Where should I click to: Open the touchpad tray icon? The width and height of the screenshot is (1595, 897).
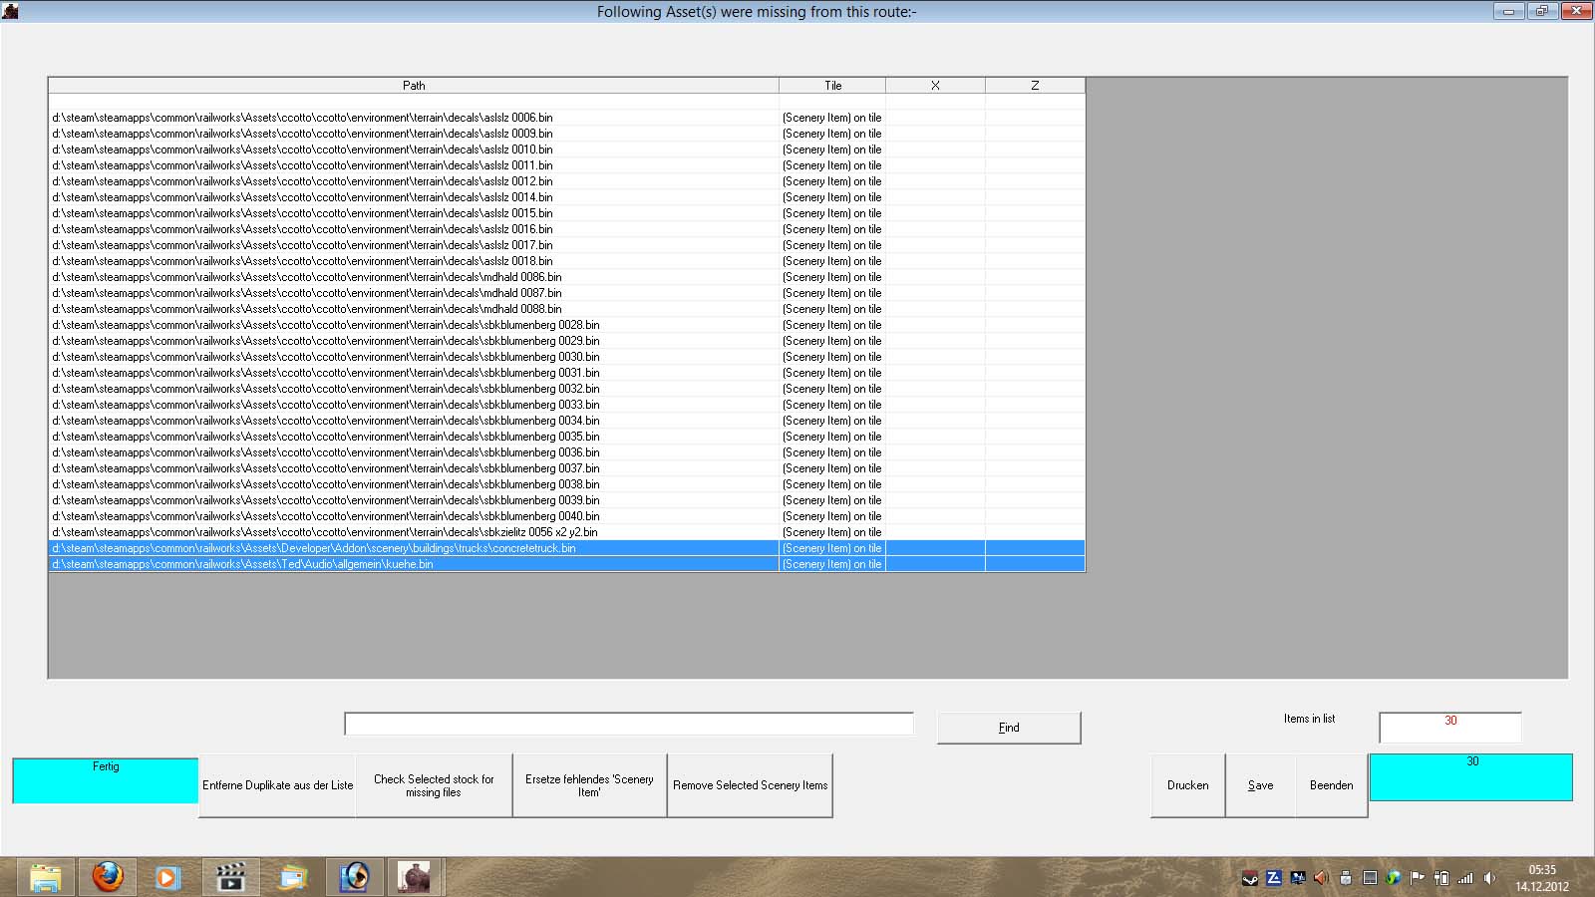click(x=1370, y=878)
